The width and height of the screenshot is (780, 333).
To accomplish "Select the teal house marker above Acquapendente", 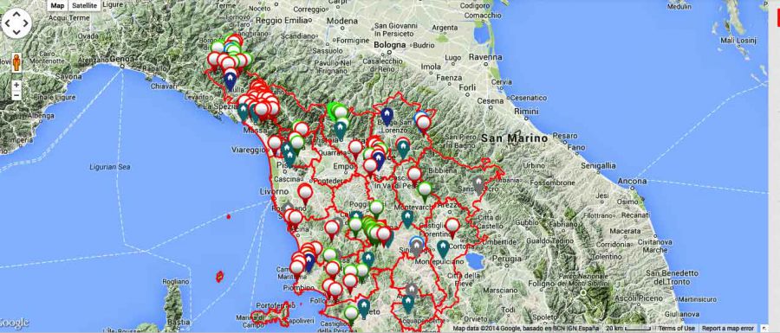I will point(408,304).
